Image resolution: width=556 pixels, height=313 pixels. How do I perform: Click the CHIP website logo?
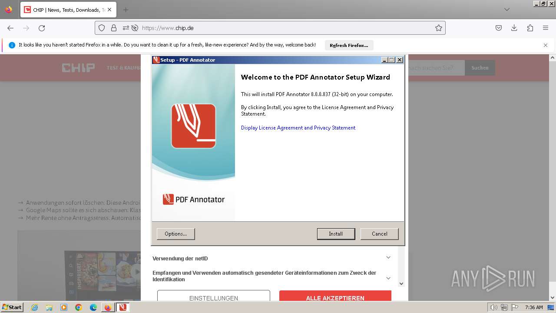pyautogui.click(x=78, y=68)
